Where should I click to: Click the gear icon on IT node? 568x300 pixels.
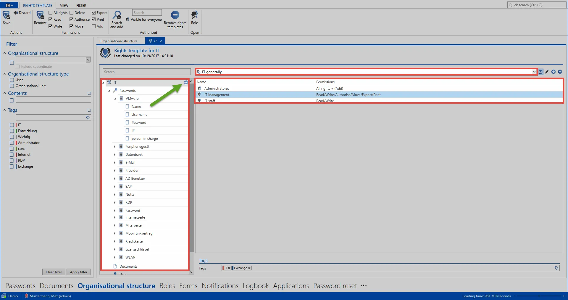(x=186, y=82)
